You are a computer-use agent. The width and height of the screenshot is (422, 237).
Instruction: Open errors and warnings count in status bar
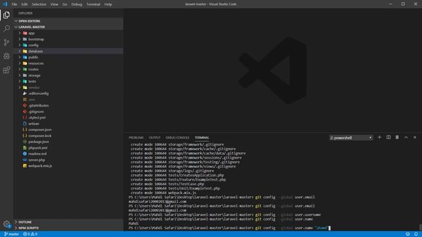[x=30, y=234]
